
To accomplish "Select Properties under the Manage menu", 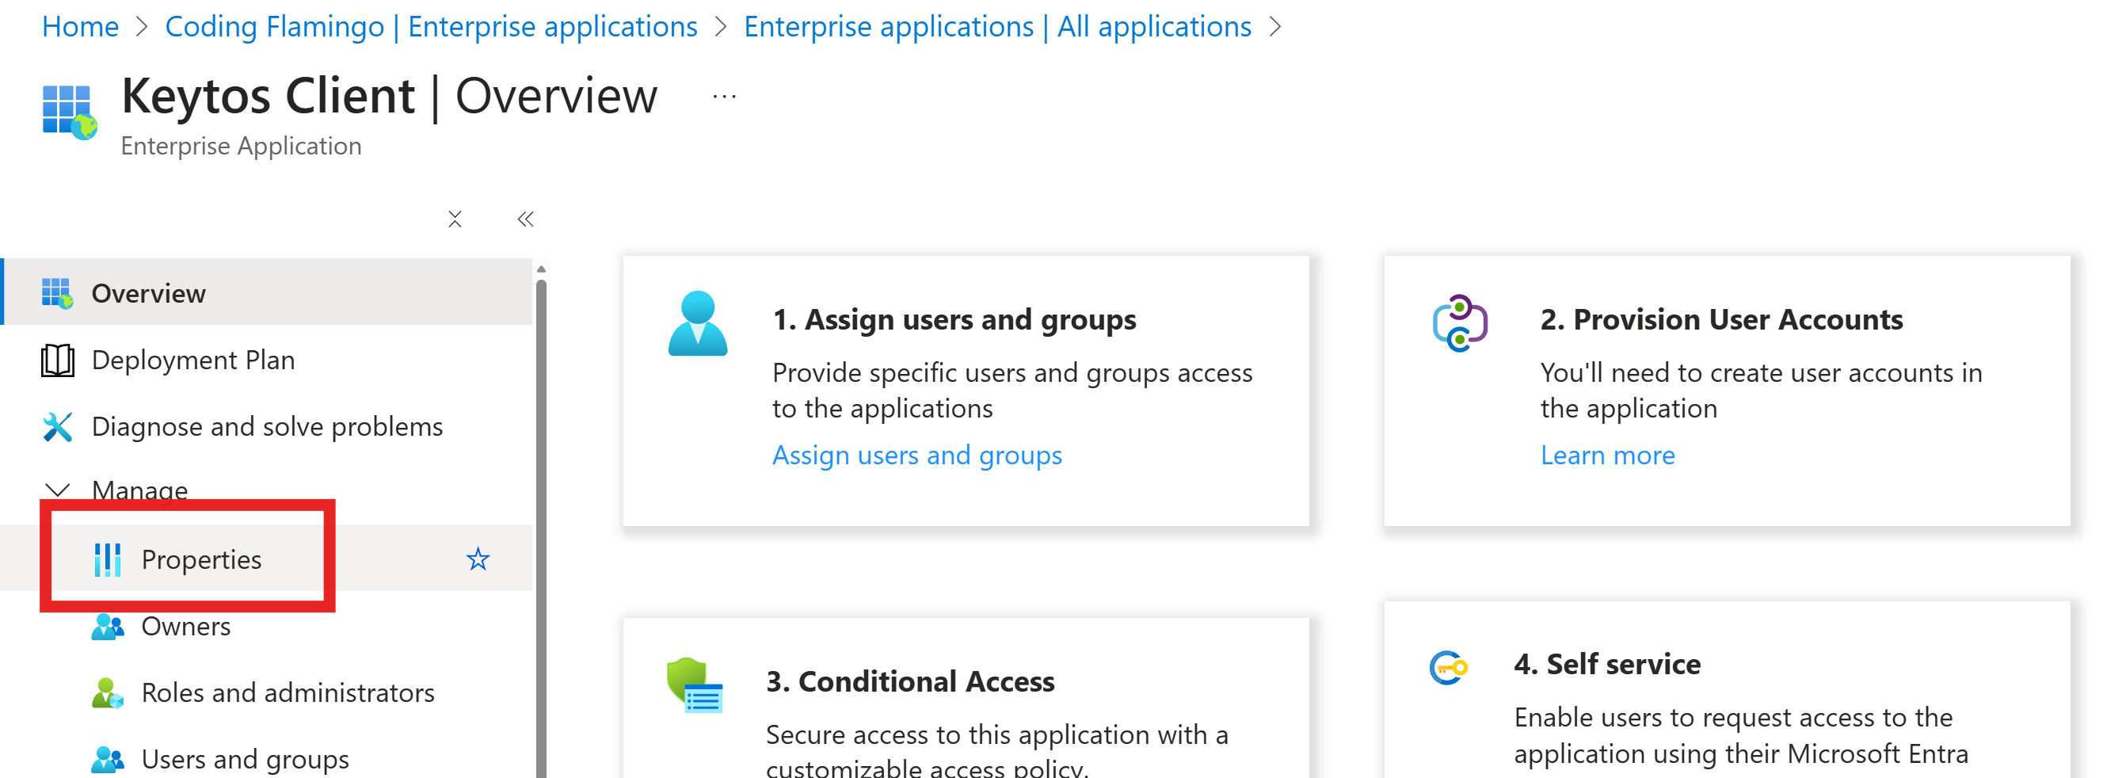I will pos(202,559).
